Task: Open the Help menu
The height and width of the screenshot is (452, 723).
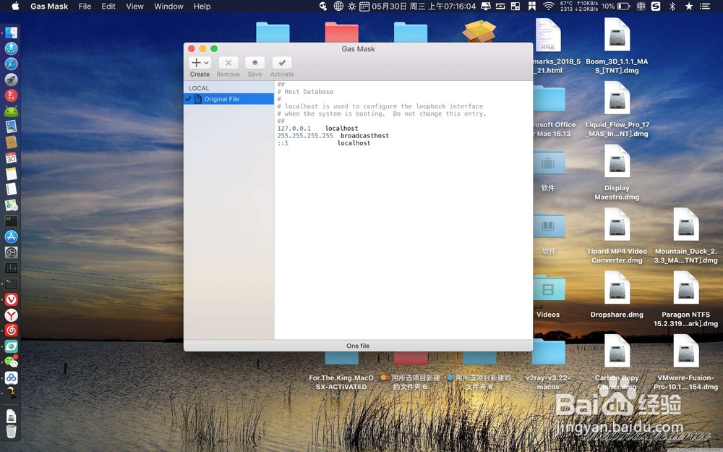Action: coord(202,6)
